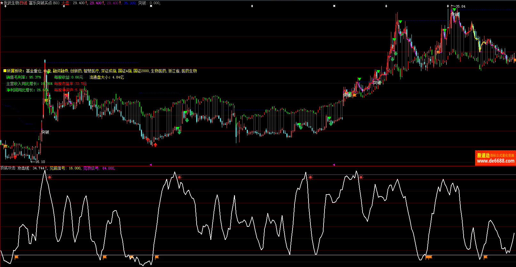Viewport: 516px width, 267px height.
Task: Click the 35.84 high price label
Action: pyautogui.click(x=460, y=6)
